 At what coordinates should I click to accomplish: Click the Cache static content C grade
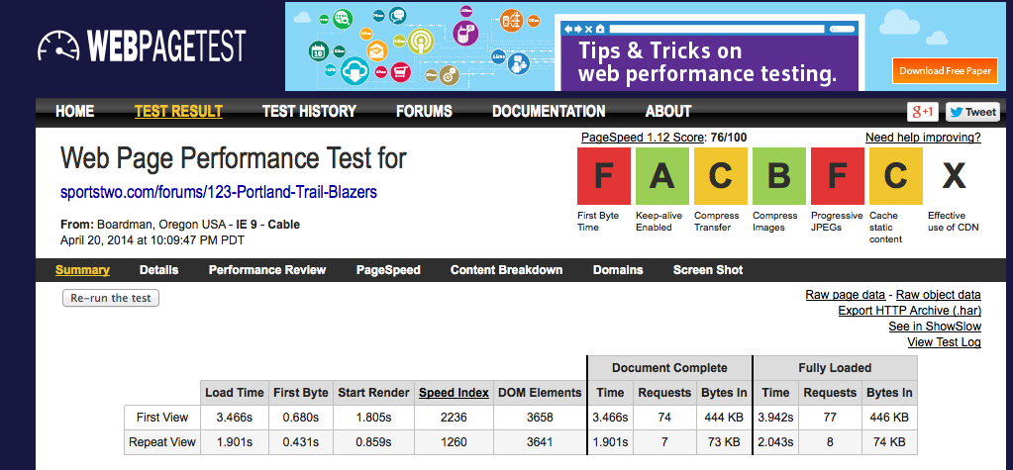pyautogui.click(x=895, y=176)
